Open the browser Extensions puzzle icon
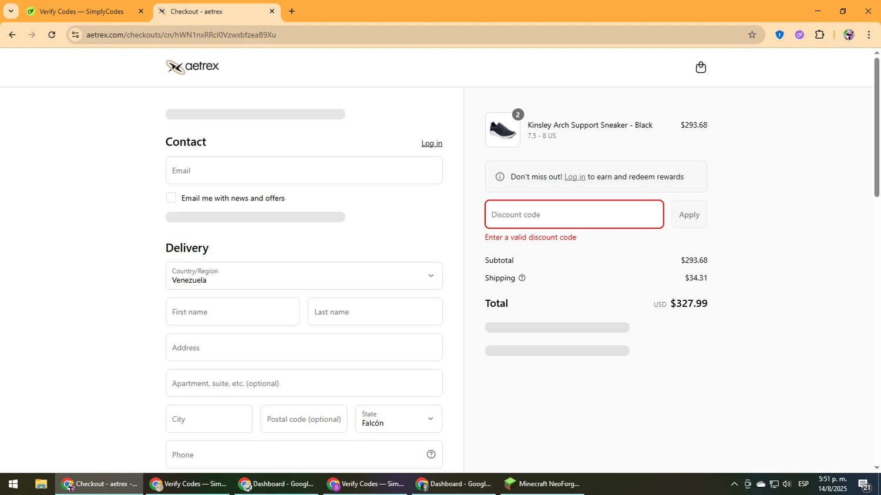The image size is (881, 495). pyautogui.click(x=819, y=35)
